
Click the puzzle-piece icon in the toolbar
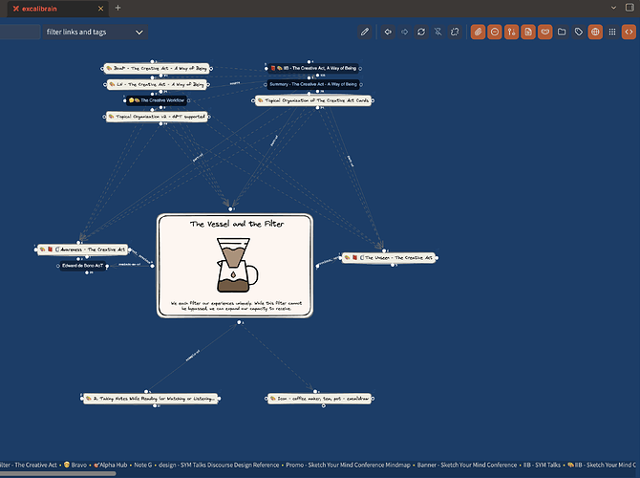pos(455,32)
